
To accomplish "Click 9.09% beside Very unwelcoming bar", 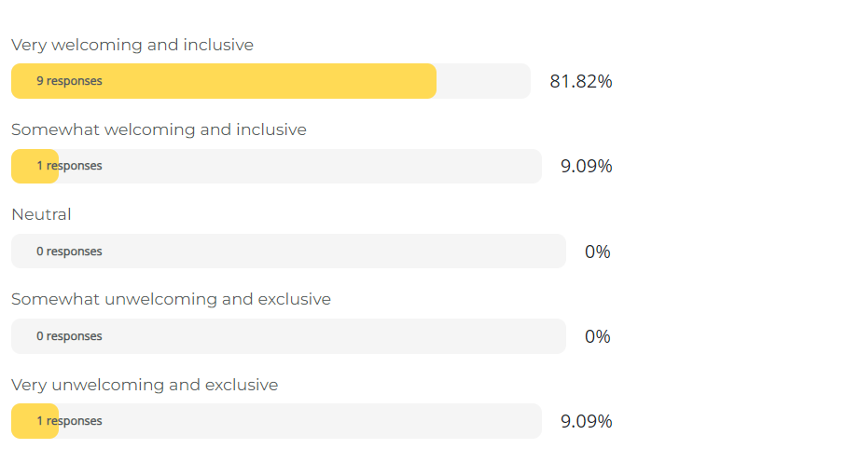I will (586, 421).
